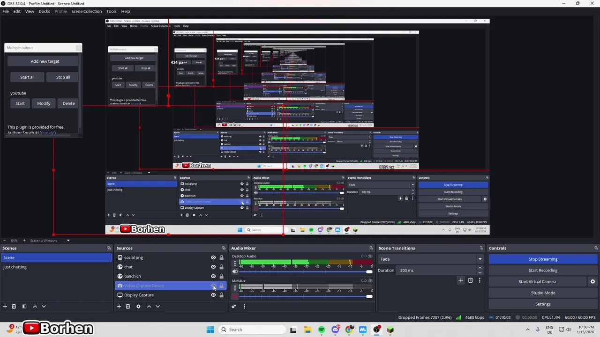
Task: Toggle visibility of Video Capture Device
Action: (213, 286)
